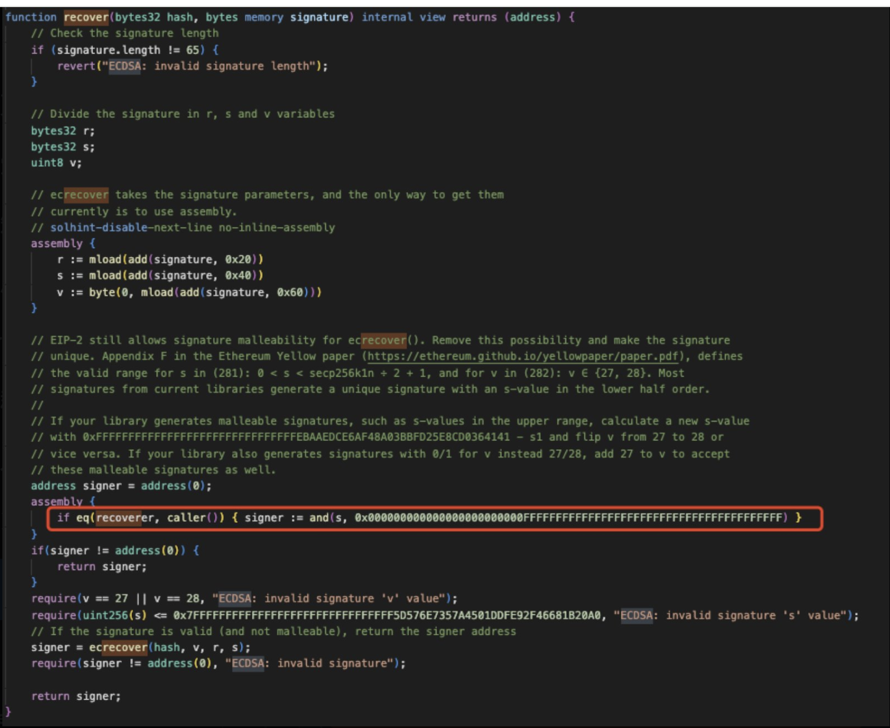Screen dimensions: 890x728
Task: Click the final 'return signer;' statement
Action: click(x=75, y=696)
